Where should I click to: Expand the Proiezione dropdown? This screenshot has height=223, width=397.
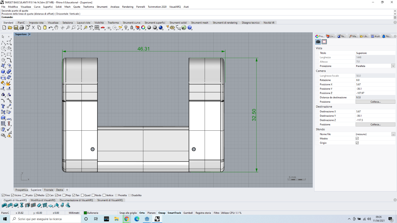(x=393, y=66)
